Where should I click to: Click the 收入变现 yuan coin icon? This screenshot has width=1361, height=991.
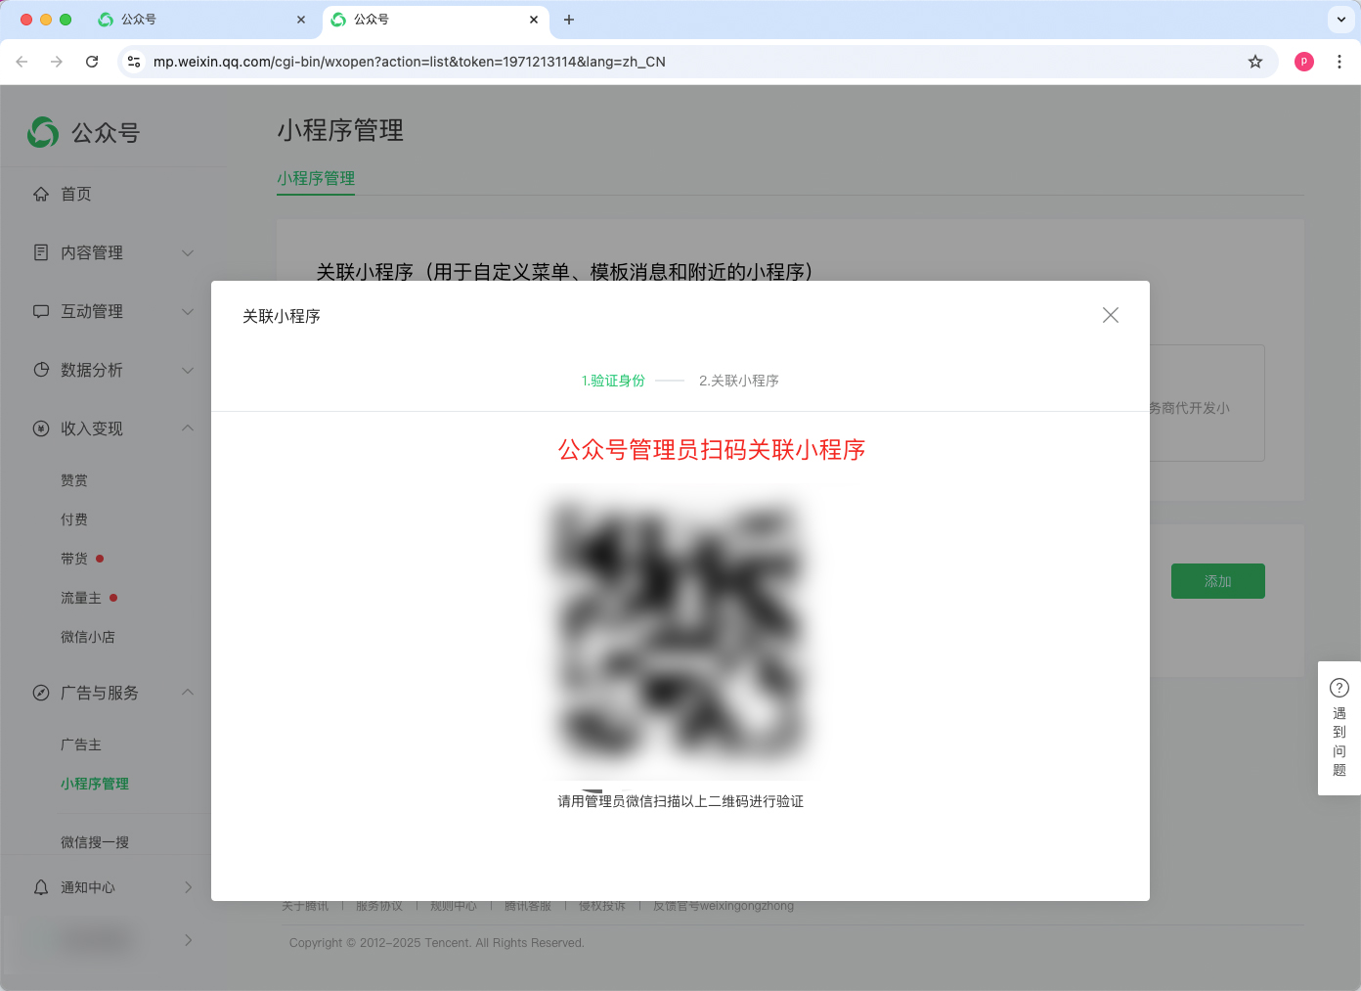(41, 428)
